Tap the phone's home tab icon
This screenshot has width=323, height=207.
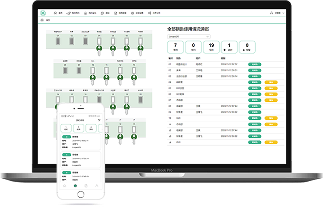click(64, 186)
